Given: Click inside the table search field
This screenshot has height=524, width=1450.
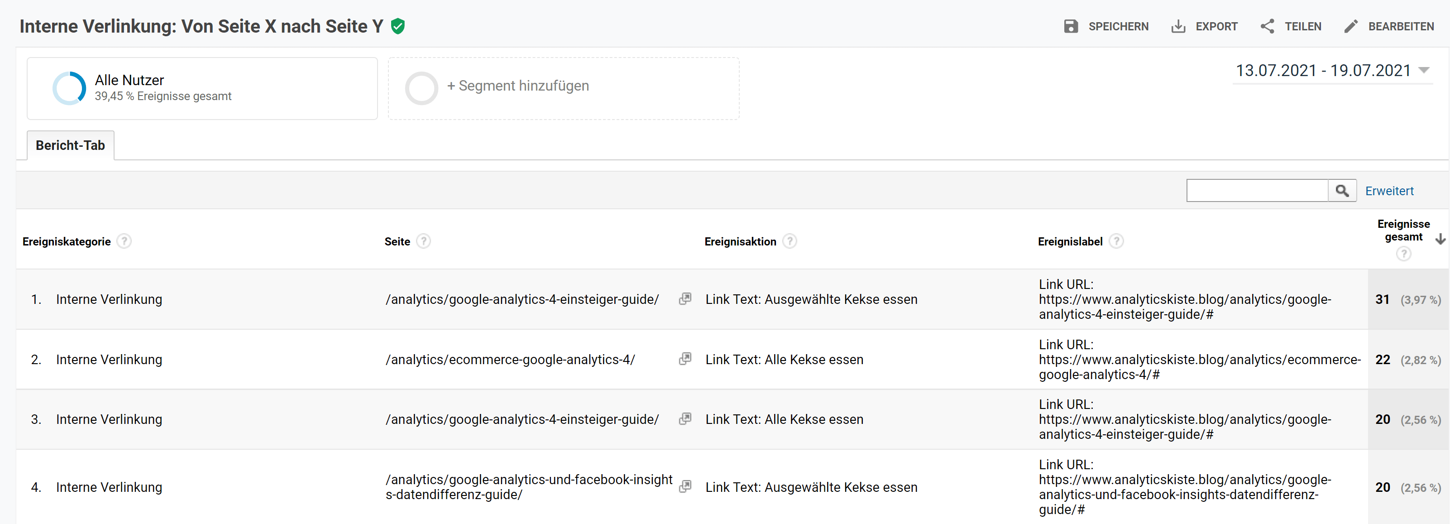Looking at the screenshot, I should [x=1255, y=190].
